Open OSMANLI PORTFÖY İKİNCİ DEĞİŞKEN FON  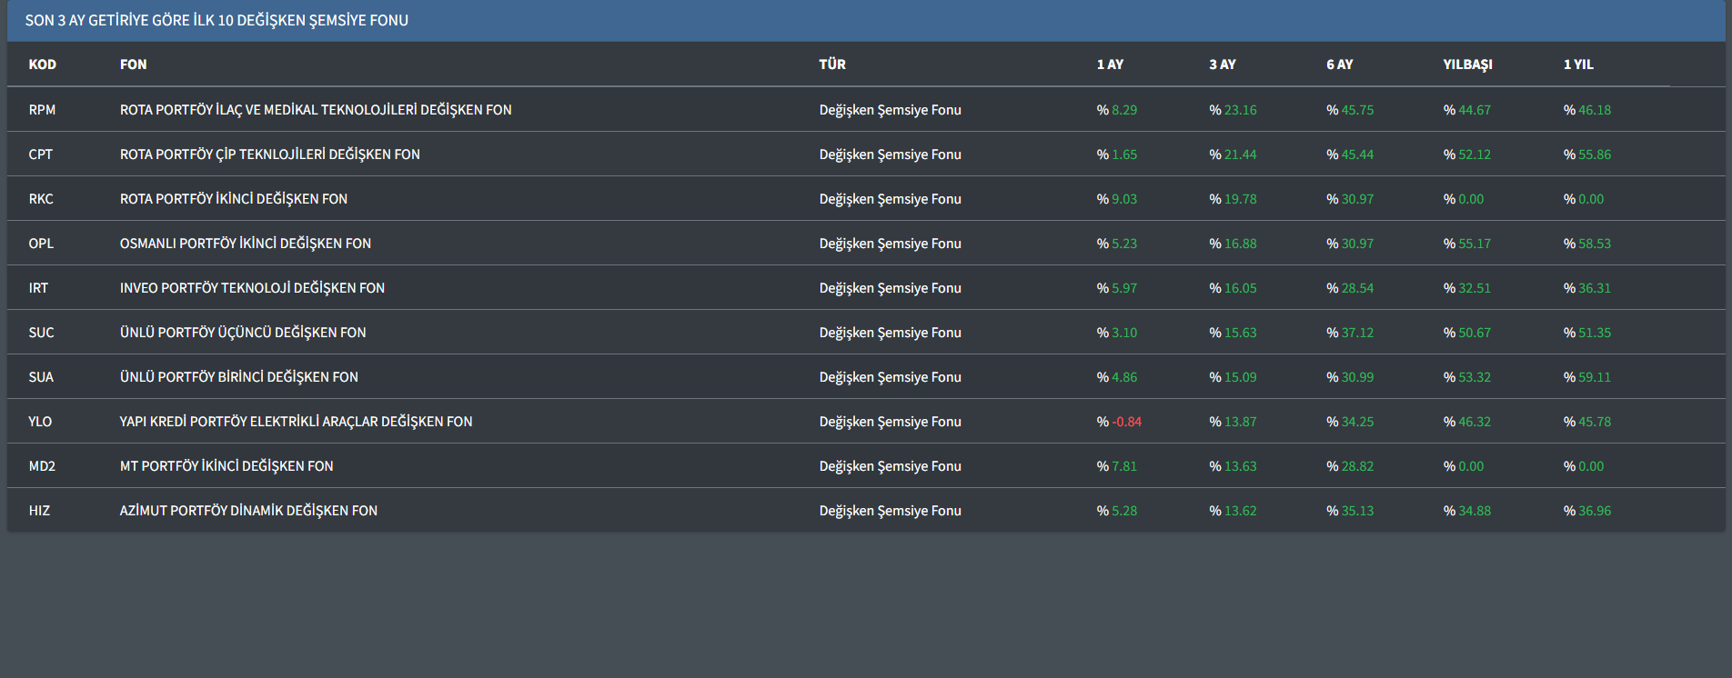pyautogui.click(x=245, y=244)
